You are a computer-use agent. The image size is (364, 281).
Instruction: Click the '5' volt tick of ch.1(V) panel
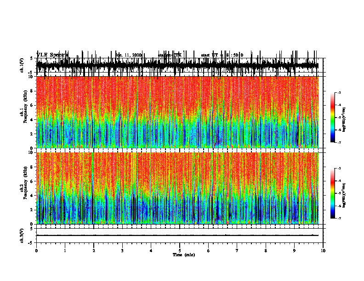tap(31, 58)
